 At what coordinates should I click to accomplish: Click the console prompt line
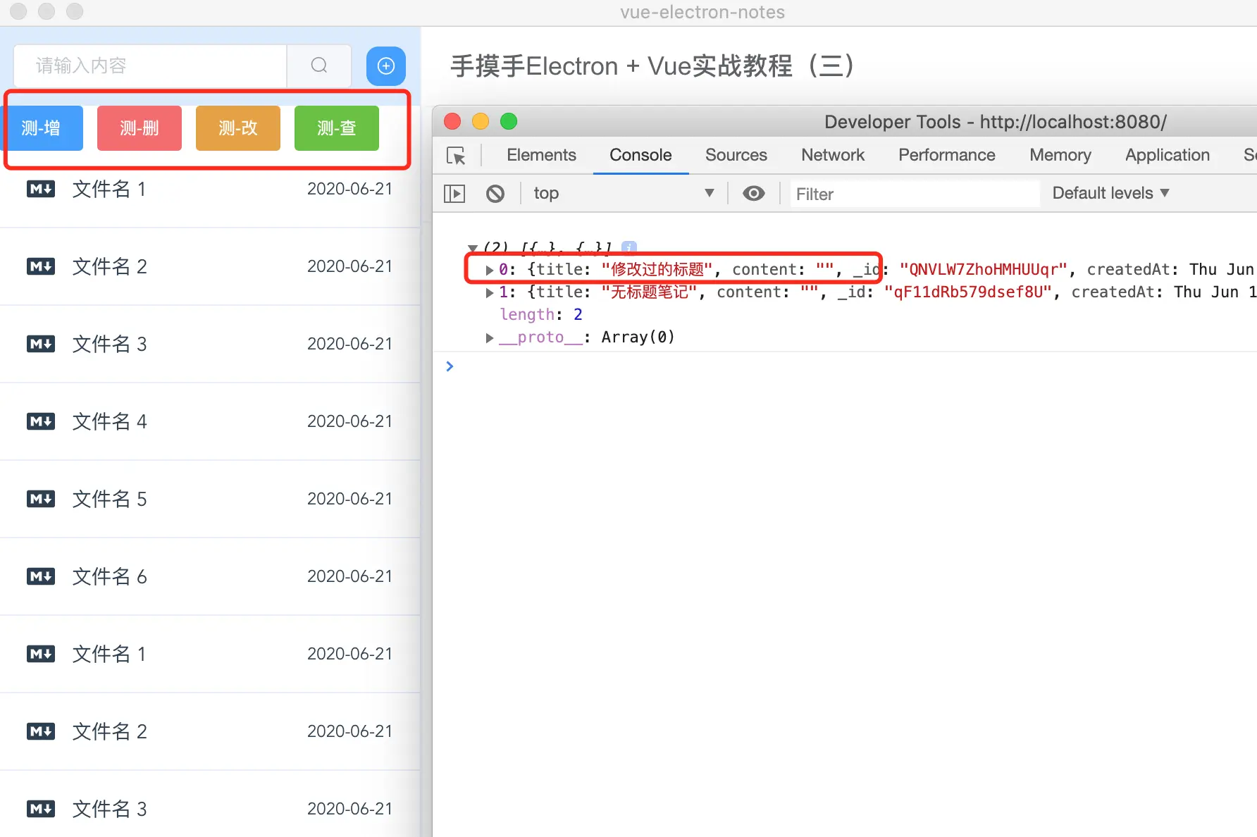click(845, 366)
